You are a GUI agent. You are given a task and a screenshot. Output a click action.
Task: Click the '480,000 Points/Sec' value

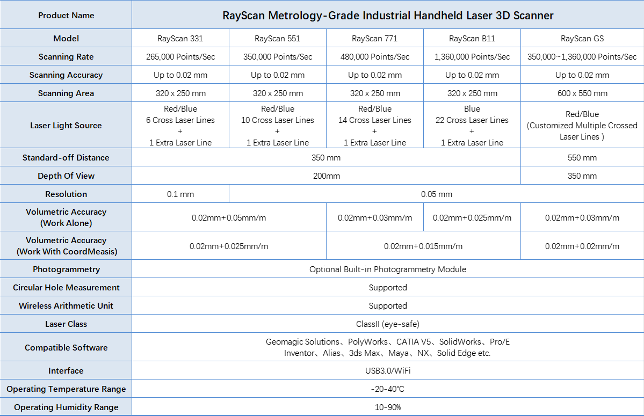pyautogui.click(x=374, y=56)
